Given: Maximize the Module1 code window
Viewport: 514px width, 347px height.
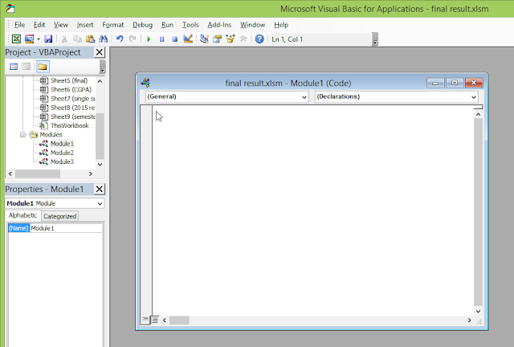Looking at the screenshot, I should (x=455, y=83).
